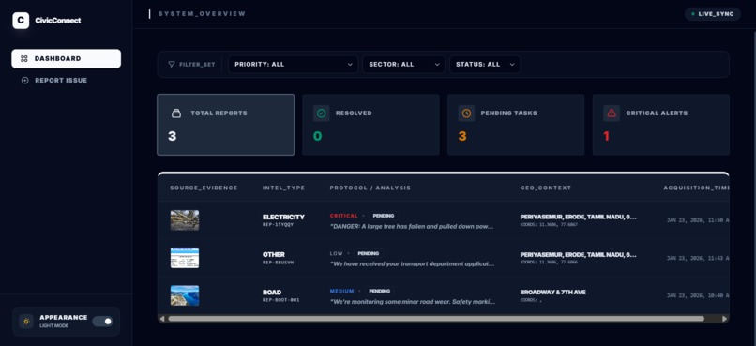Go to Report Issue in sidebar
Image resolution: width=756 pixels, height=346 pixels.
click(66, 81)
